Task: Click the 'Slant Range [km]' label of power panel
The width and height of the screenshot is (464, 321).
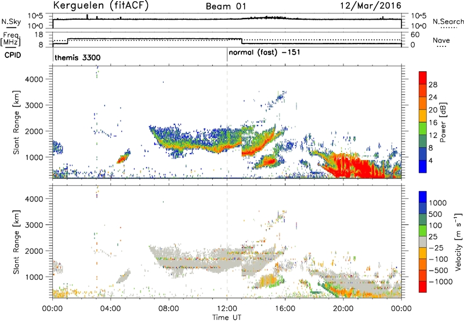Action: 16,123
